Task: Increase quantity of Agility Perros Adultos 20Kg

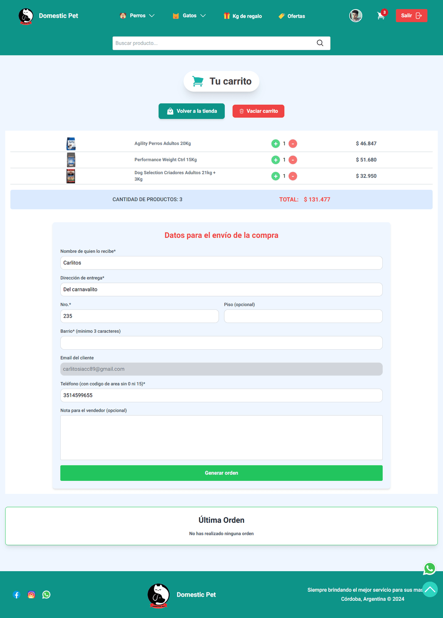Action: click(x=276, y=143)
